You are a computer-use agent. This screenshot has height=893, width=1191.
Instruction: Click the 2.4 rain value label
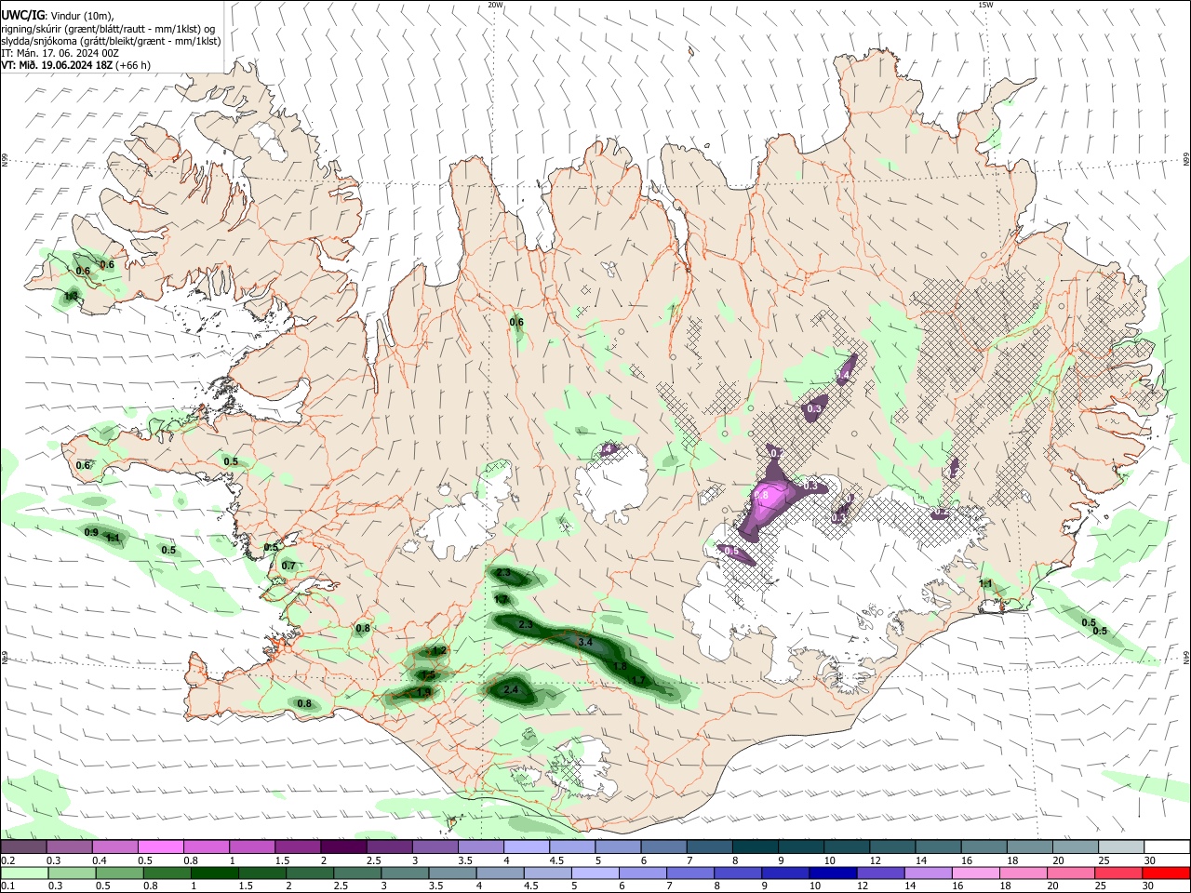point(510,690)
